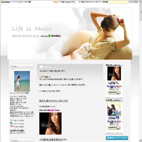Open the first プライバシーについて link
The width and height of the screenshot is (142, 142).
coord(114,98)
